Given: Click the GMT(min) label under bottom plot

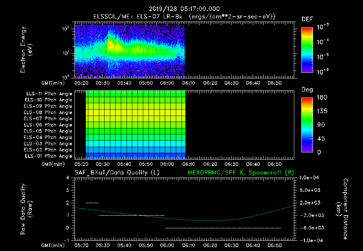Looking at the screenshot, I should coord(53,245).
